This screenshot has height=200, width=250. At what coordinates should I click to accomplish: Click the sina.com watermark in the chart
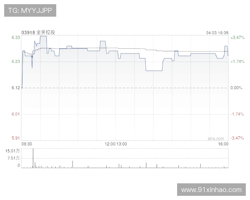[215, 138]
